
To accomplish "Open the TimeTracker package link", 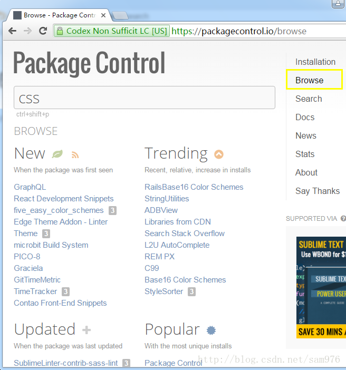I will 35,291.
